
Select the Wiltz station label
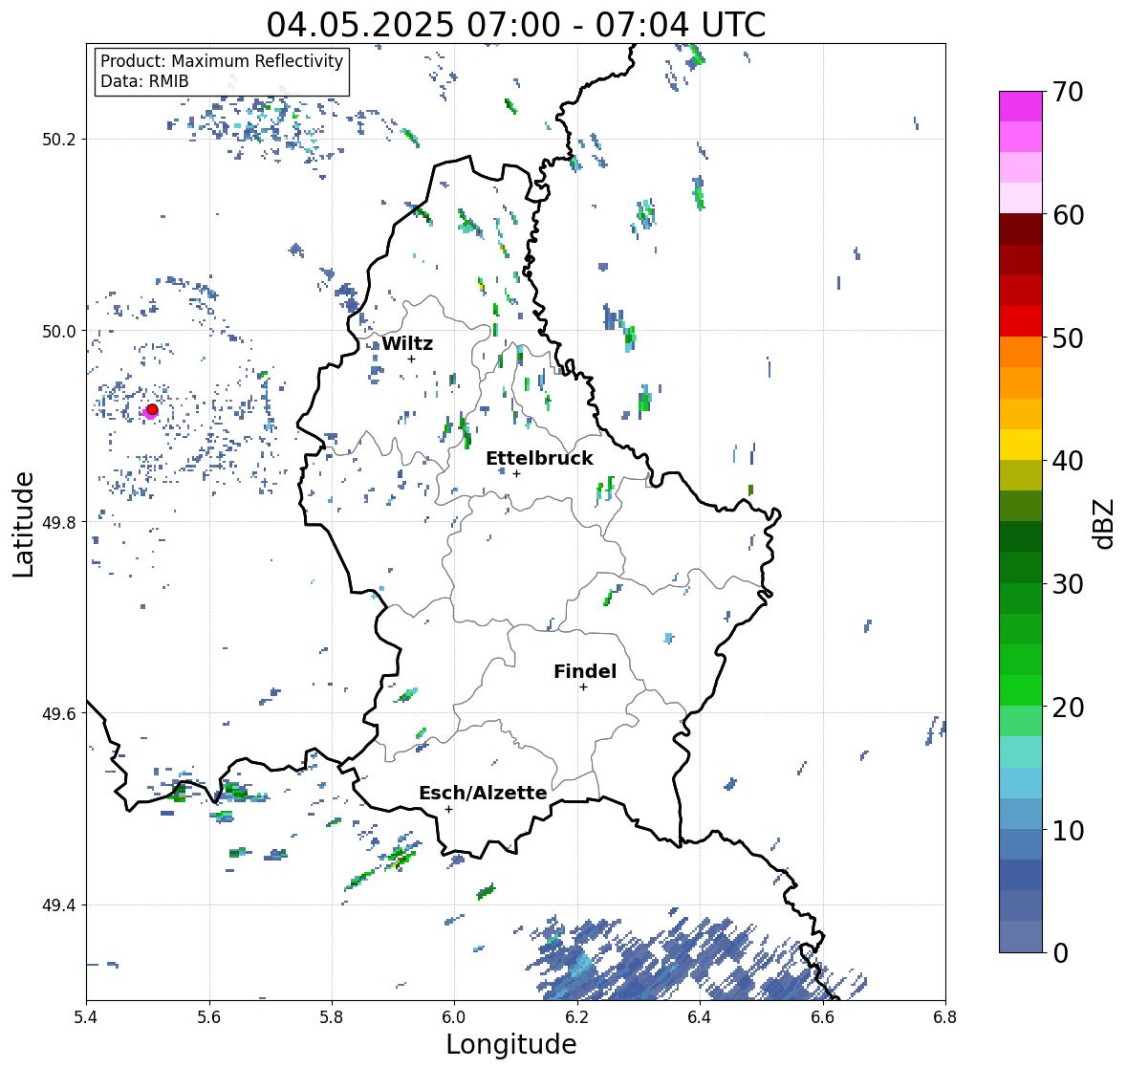[407, 343]
